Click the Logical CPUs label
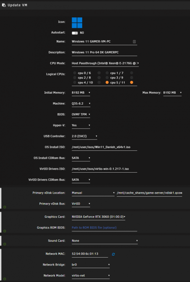The height and width of the screenshot is (282, 190). (x=56, y=74)
